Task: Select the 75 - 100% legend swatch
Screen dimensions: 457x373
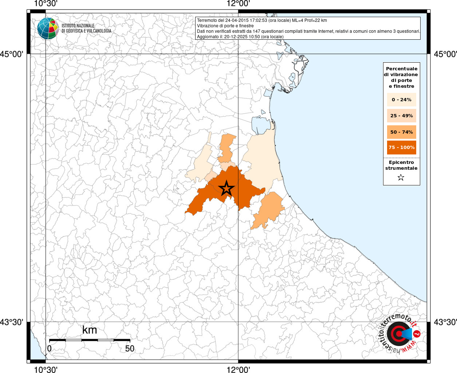Action: (x=402, y=148)
